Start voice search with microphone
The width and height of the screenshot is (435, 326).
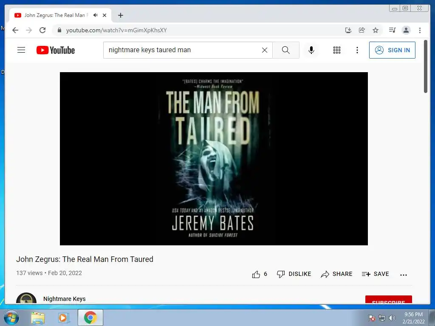click(x=311, y=50)
